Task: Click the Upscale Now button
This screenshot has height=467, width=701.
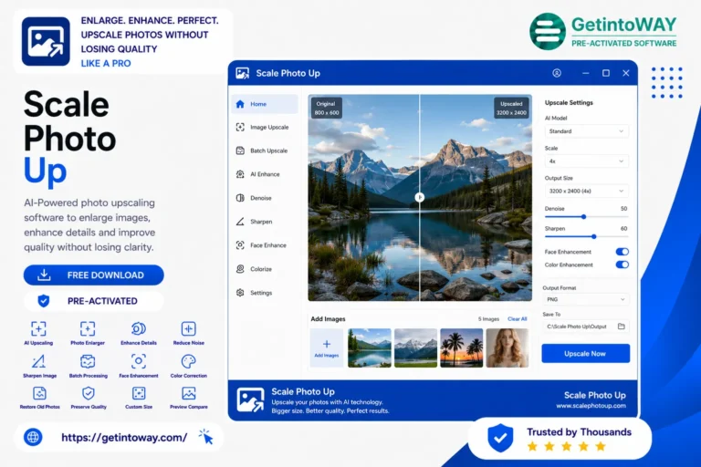Action: (585, 354)
